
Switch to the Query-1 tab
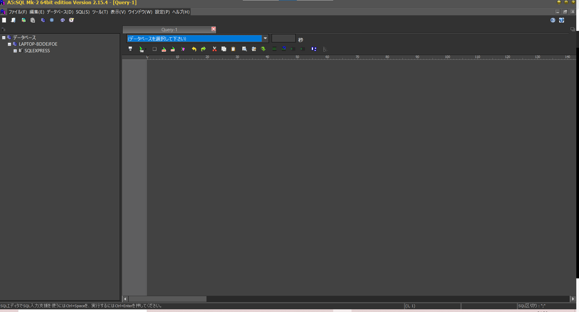169,29
